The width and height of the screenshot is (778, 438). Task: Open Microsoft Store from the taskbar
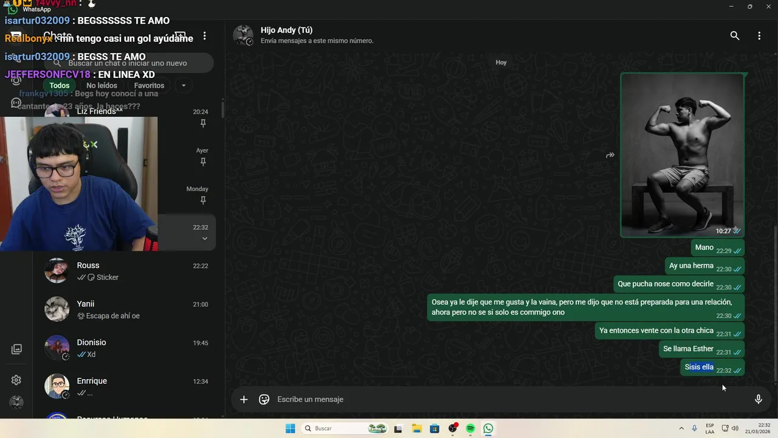pyautogui.click(x=435, y=428)
